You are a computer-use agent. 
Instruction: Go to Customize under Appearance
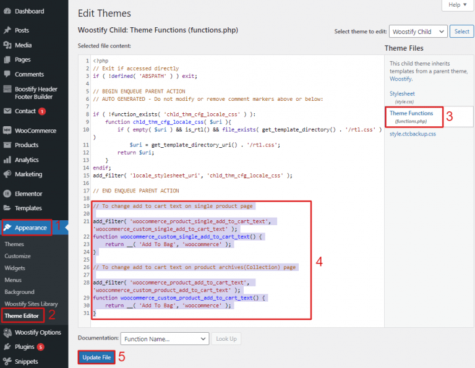(17, 255)
